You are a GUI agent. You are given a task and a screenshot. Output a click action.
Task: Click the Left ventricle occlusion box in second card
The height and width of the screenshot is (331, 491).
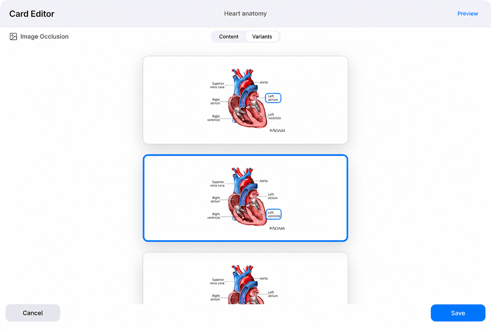pyautogui.click(x=274, y=214)
